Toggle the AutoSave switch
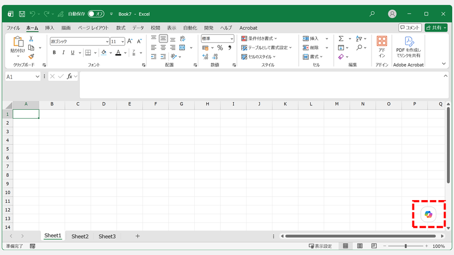Image resolution: width=454 pixels, height=255 pixels. [x=96, y=14]
